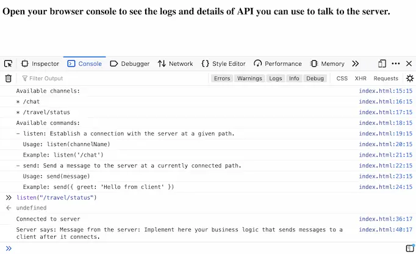Activate the element picker icon
The image size is (416, 254).
pos(8,63)
